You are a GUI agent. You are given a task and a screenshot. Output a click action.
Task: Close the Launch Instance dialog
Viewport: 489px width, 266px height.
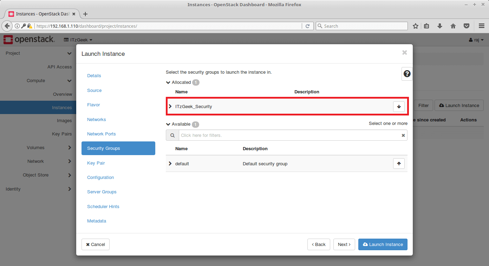(404, 53)
